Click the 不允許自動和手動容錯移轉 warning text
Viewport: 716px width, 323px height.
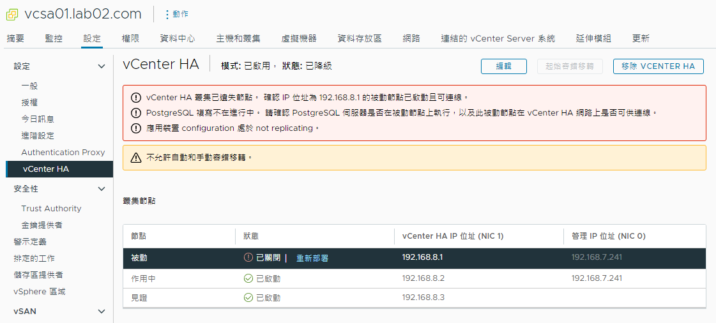[199, 158]
